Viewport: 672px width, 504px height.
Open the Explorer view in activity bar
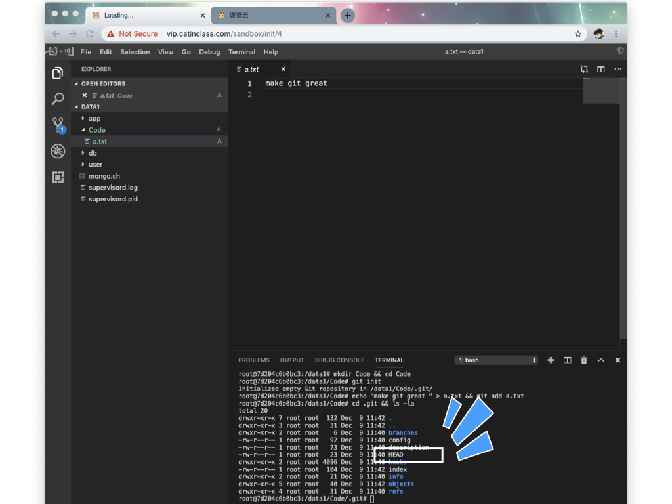pyautogui.click(x=58, y=73)
